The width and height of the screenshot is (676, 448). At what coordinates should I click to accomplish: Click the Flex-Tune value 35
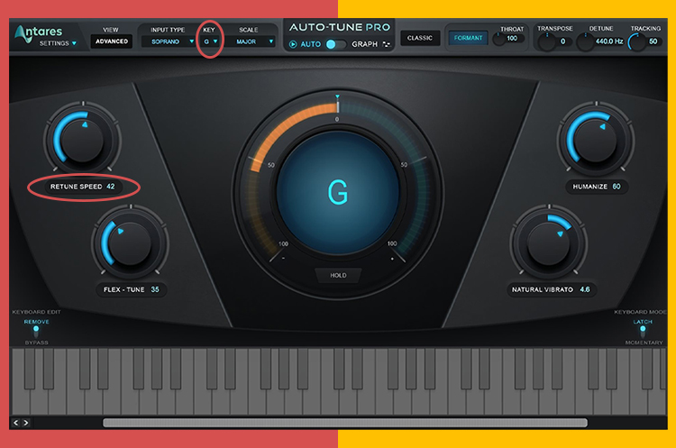coord(155,289)
